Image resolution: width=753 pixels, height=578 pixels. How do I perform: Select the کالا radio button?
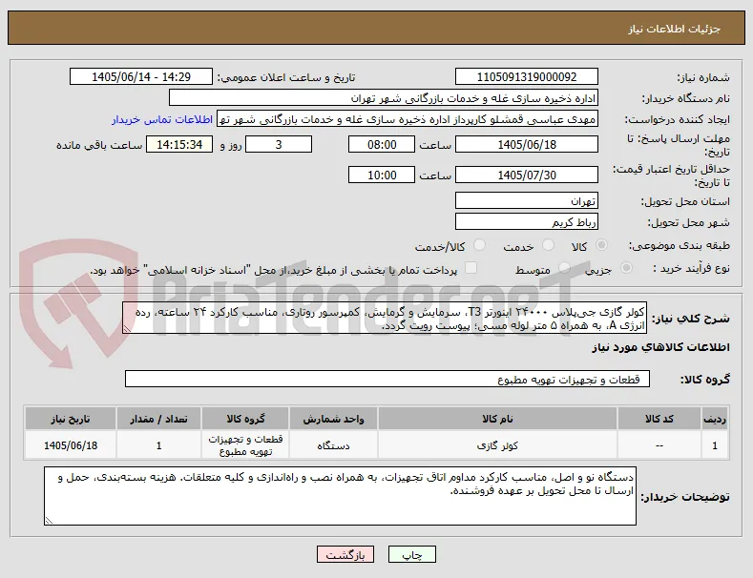[x=601, y=245]
